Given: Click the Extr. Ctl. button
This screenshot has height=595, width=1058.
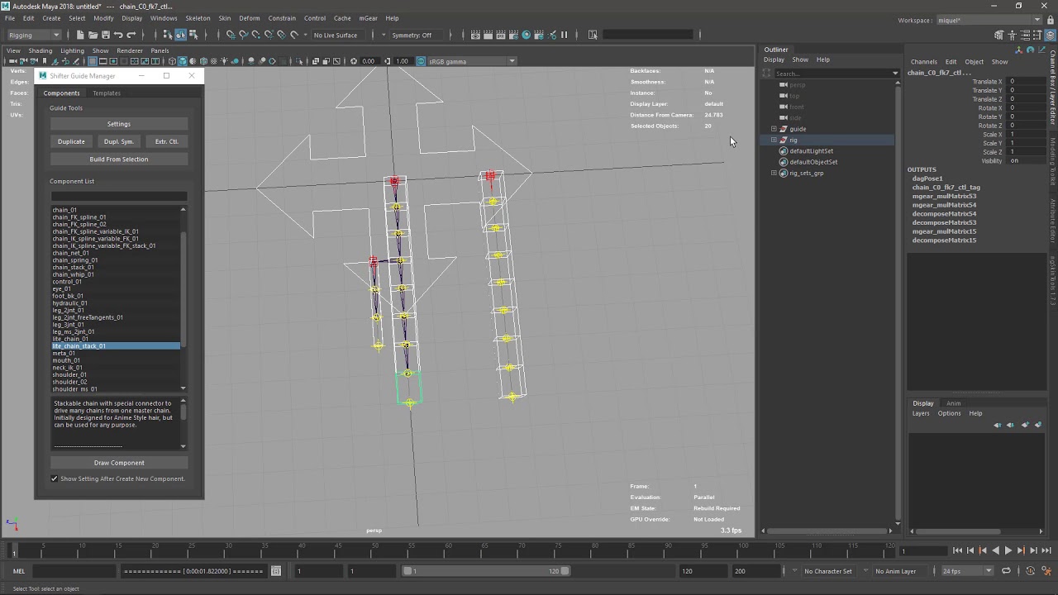Looking at the screenshot, I should (x=166, y=141).
